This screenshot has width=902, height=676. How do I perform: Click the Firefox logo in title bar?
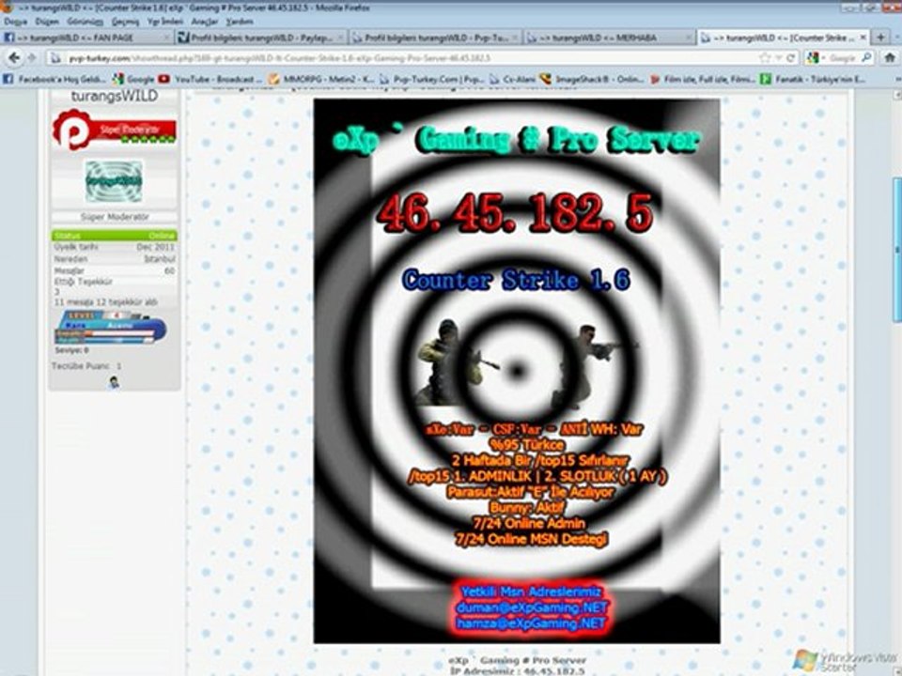point(6,7)
